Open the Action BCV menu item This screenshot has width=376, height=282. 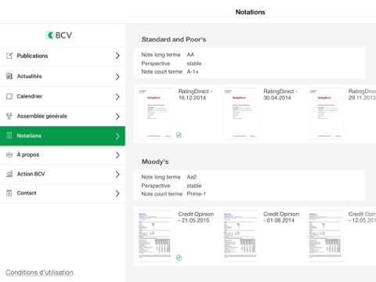click(x=63, y=174)
